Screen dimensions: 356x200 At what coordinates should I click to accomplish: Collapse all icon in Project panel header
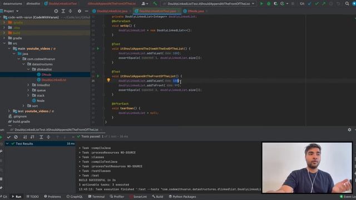pos(70,11)
